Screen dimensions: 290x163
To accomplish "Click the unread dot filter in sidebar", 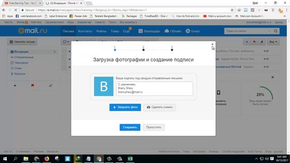I will (x=15, y=86).
